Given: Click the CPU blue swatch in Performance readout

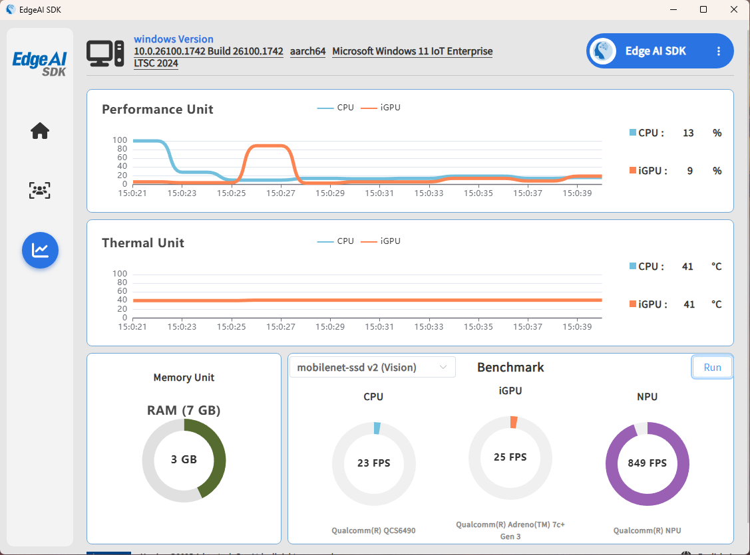Looking at the screenshot, I should point(632,132).
